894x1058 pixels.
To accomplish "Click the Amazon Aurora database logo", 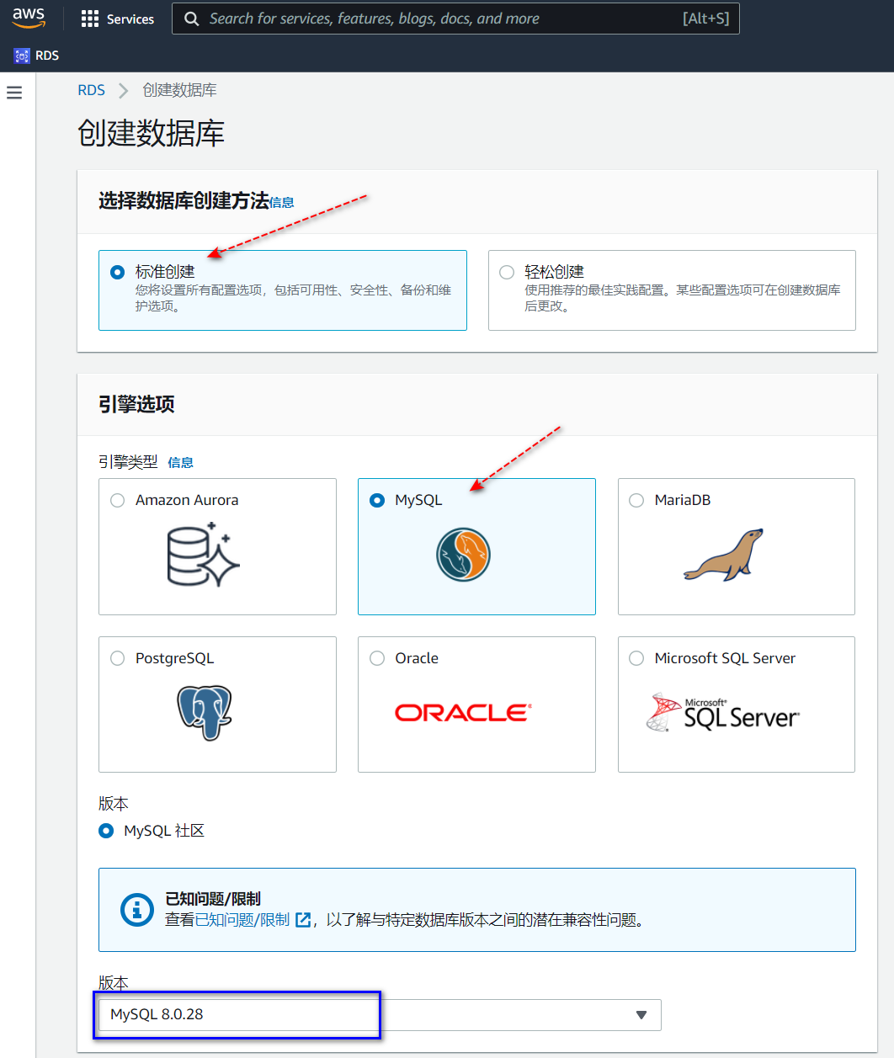I will click(x=204, y=555).
